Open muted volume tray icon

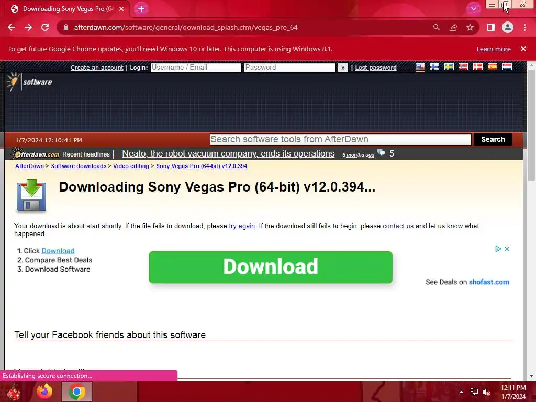click(487, 392)
